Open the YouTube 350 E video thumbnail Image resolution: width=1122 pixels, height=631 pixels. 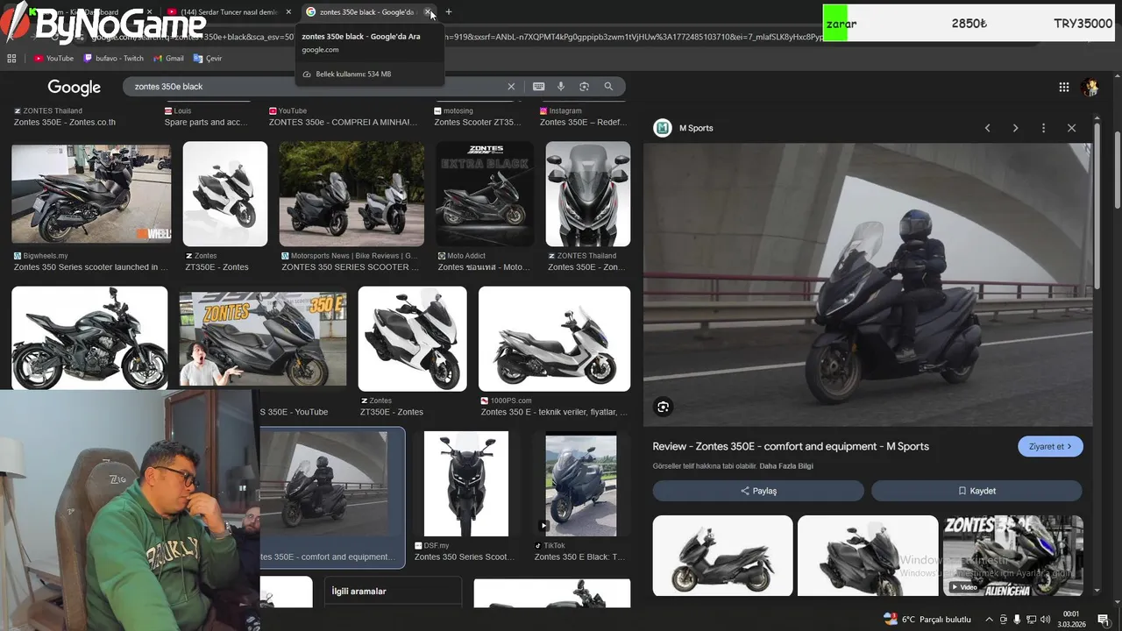point(263,339)
